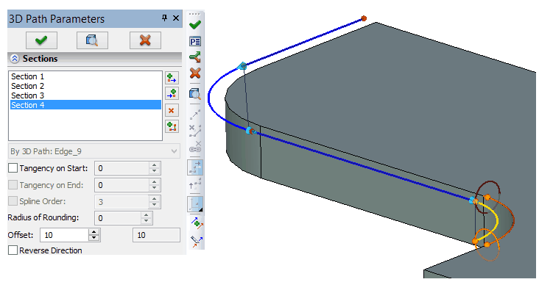This screenshot has width=539, height=282.
Task: Click the orange X in vertical toolbar
Action: [195, 73]
